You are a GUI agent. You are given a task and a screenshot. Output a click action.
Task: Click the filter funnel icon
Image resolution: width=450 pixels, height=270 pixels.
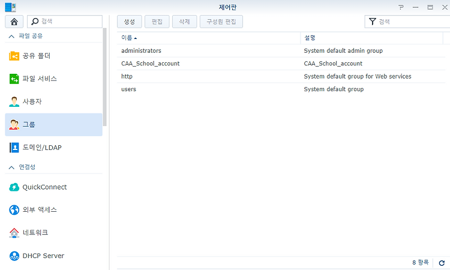coord(372,22)
